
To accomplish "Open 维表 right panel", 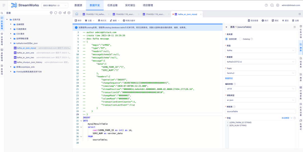I will (301, 77).
